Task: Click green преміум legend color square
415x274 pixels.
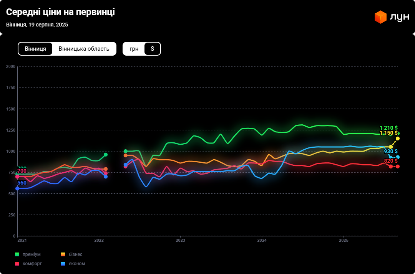Action: click(17, 254)
